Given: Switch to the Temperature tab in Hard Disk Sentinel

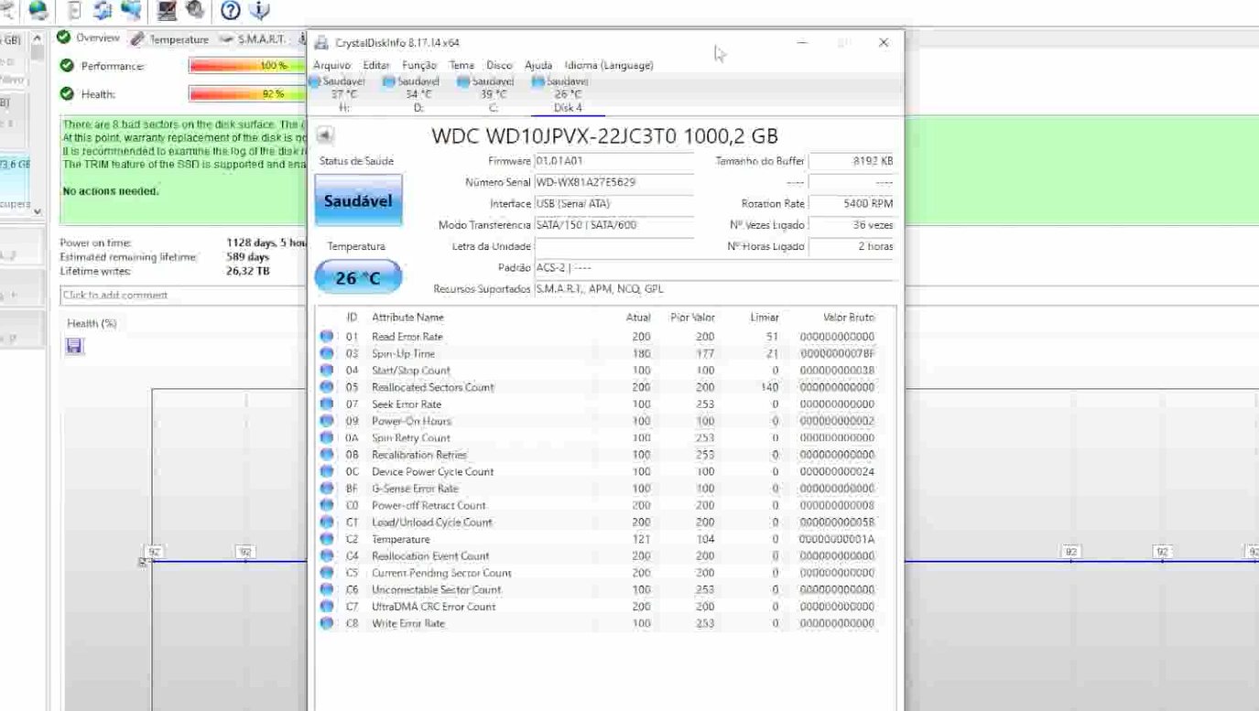Looking at the screenshot, I should pos(170,39).
